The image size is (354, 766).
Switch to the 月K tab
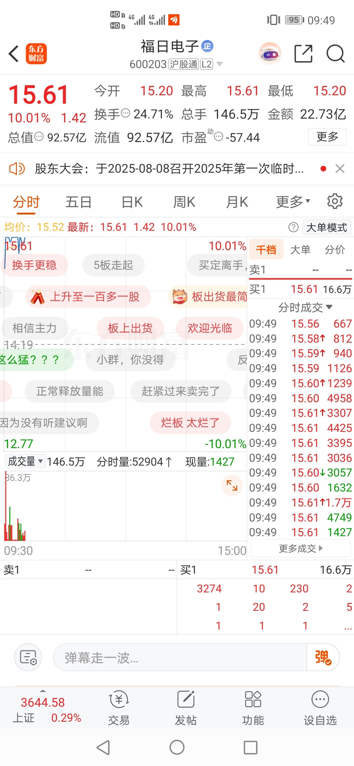coord(237,202)
